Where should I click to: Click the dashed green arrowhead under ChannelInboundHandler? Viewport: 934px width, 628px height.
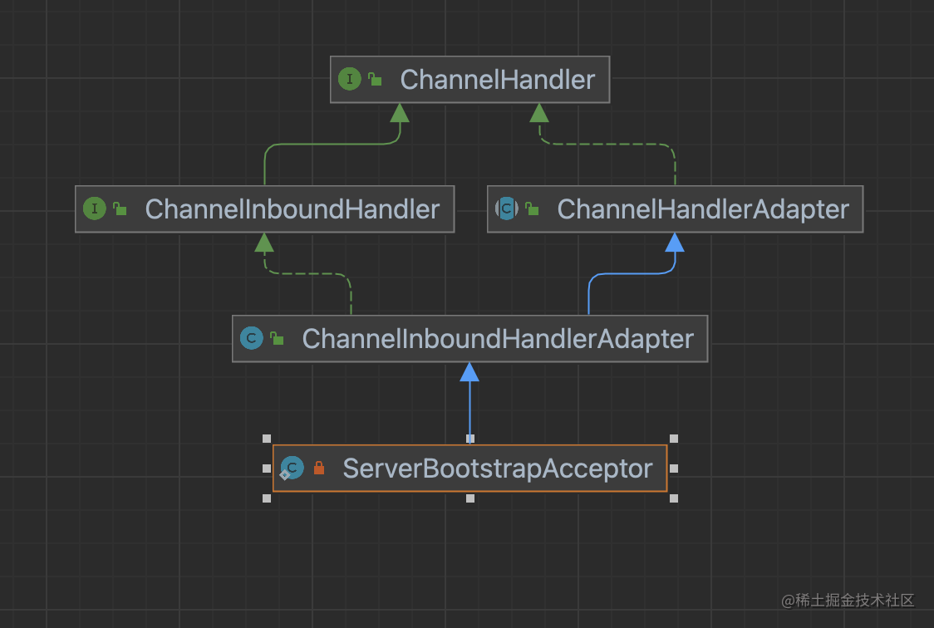coord(264,243)
